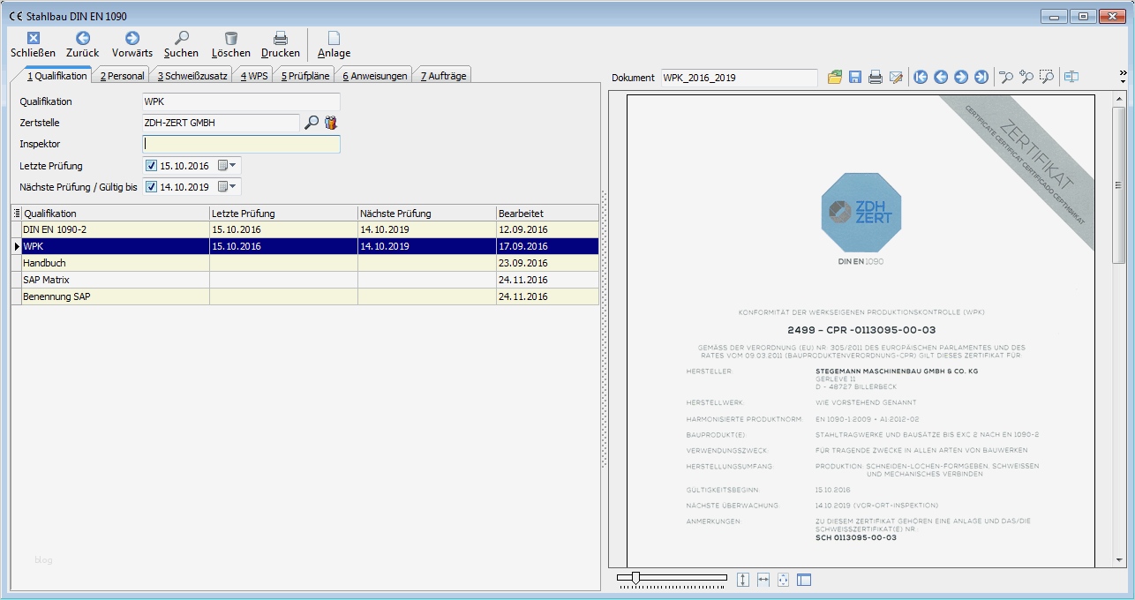Click the search magnifier beside Zertstelle field
Viewport: 1135px width, 600px height.
(312, 123)
